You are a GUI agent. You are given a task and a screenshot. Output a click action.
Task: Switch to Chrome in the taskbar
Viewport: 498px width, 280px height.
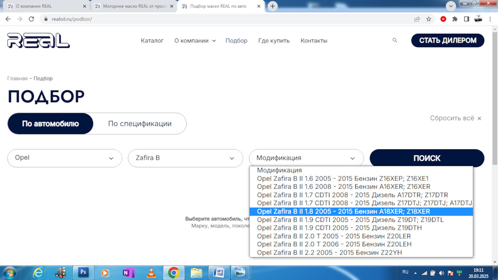174,273
